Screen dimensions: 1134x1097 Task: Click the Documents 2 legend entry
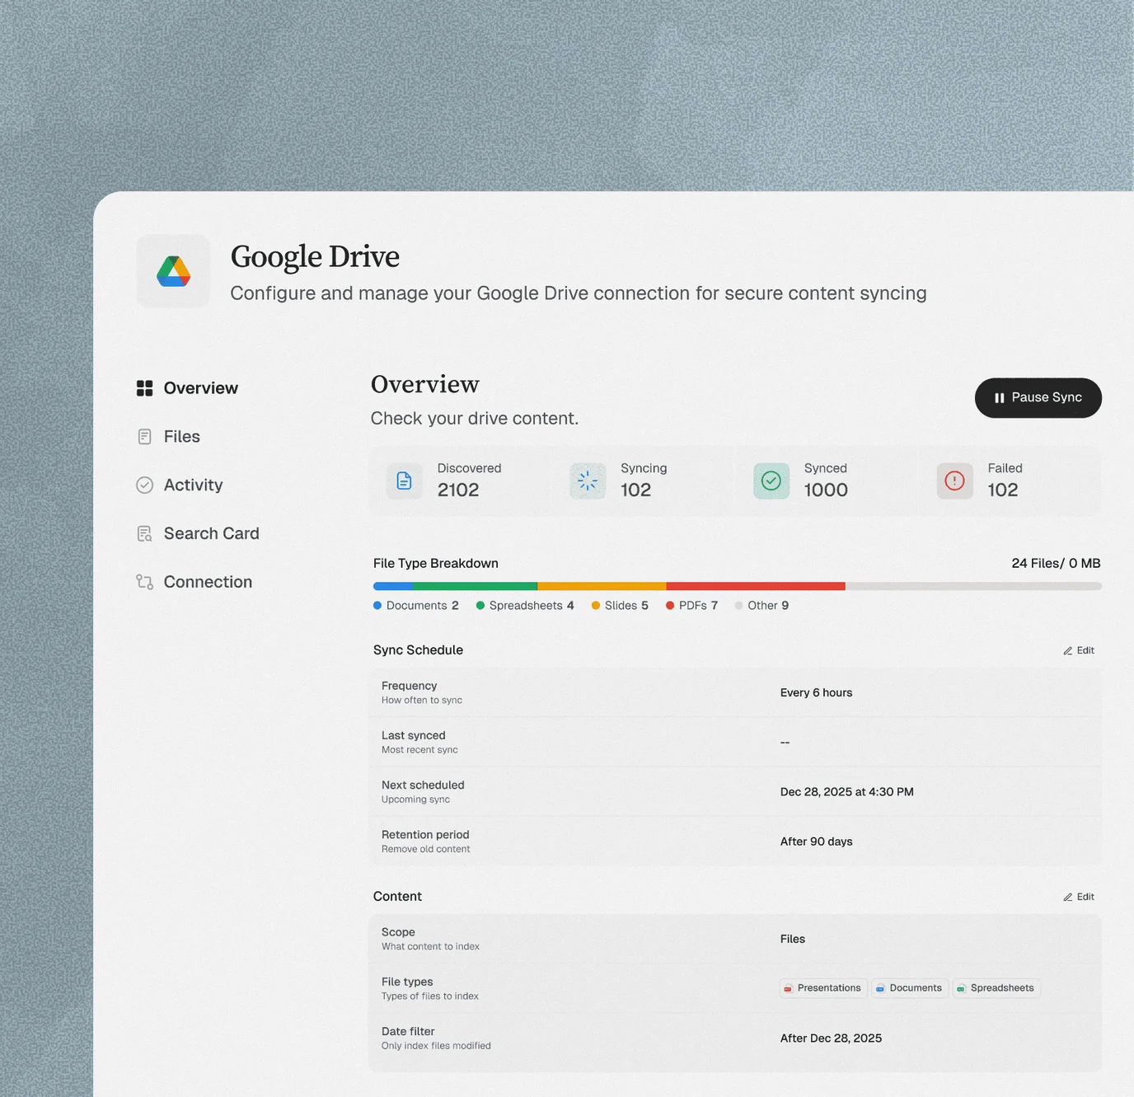[416, 606]
